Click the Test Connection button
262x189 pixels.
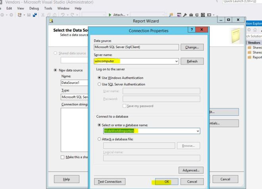click(x=109, y=181)
